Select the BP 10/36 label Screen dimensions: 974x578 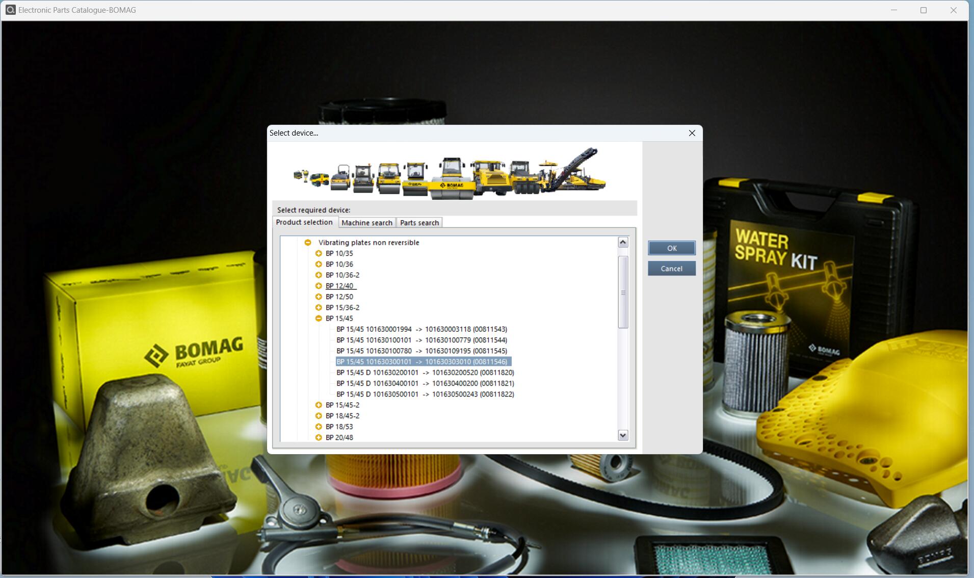[339, 264]
